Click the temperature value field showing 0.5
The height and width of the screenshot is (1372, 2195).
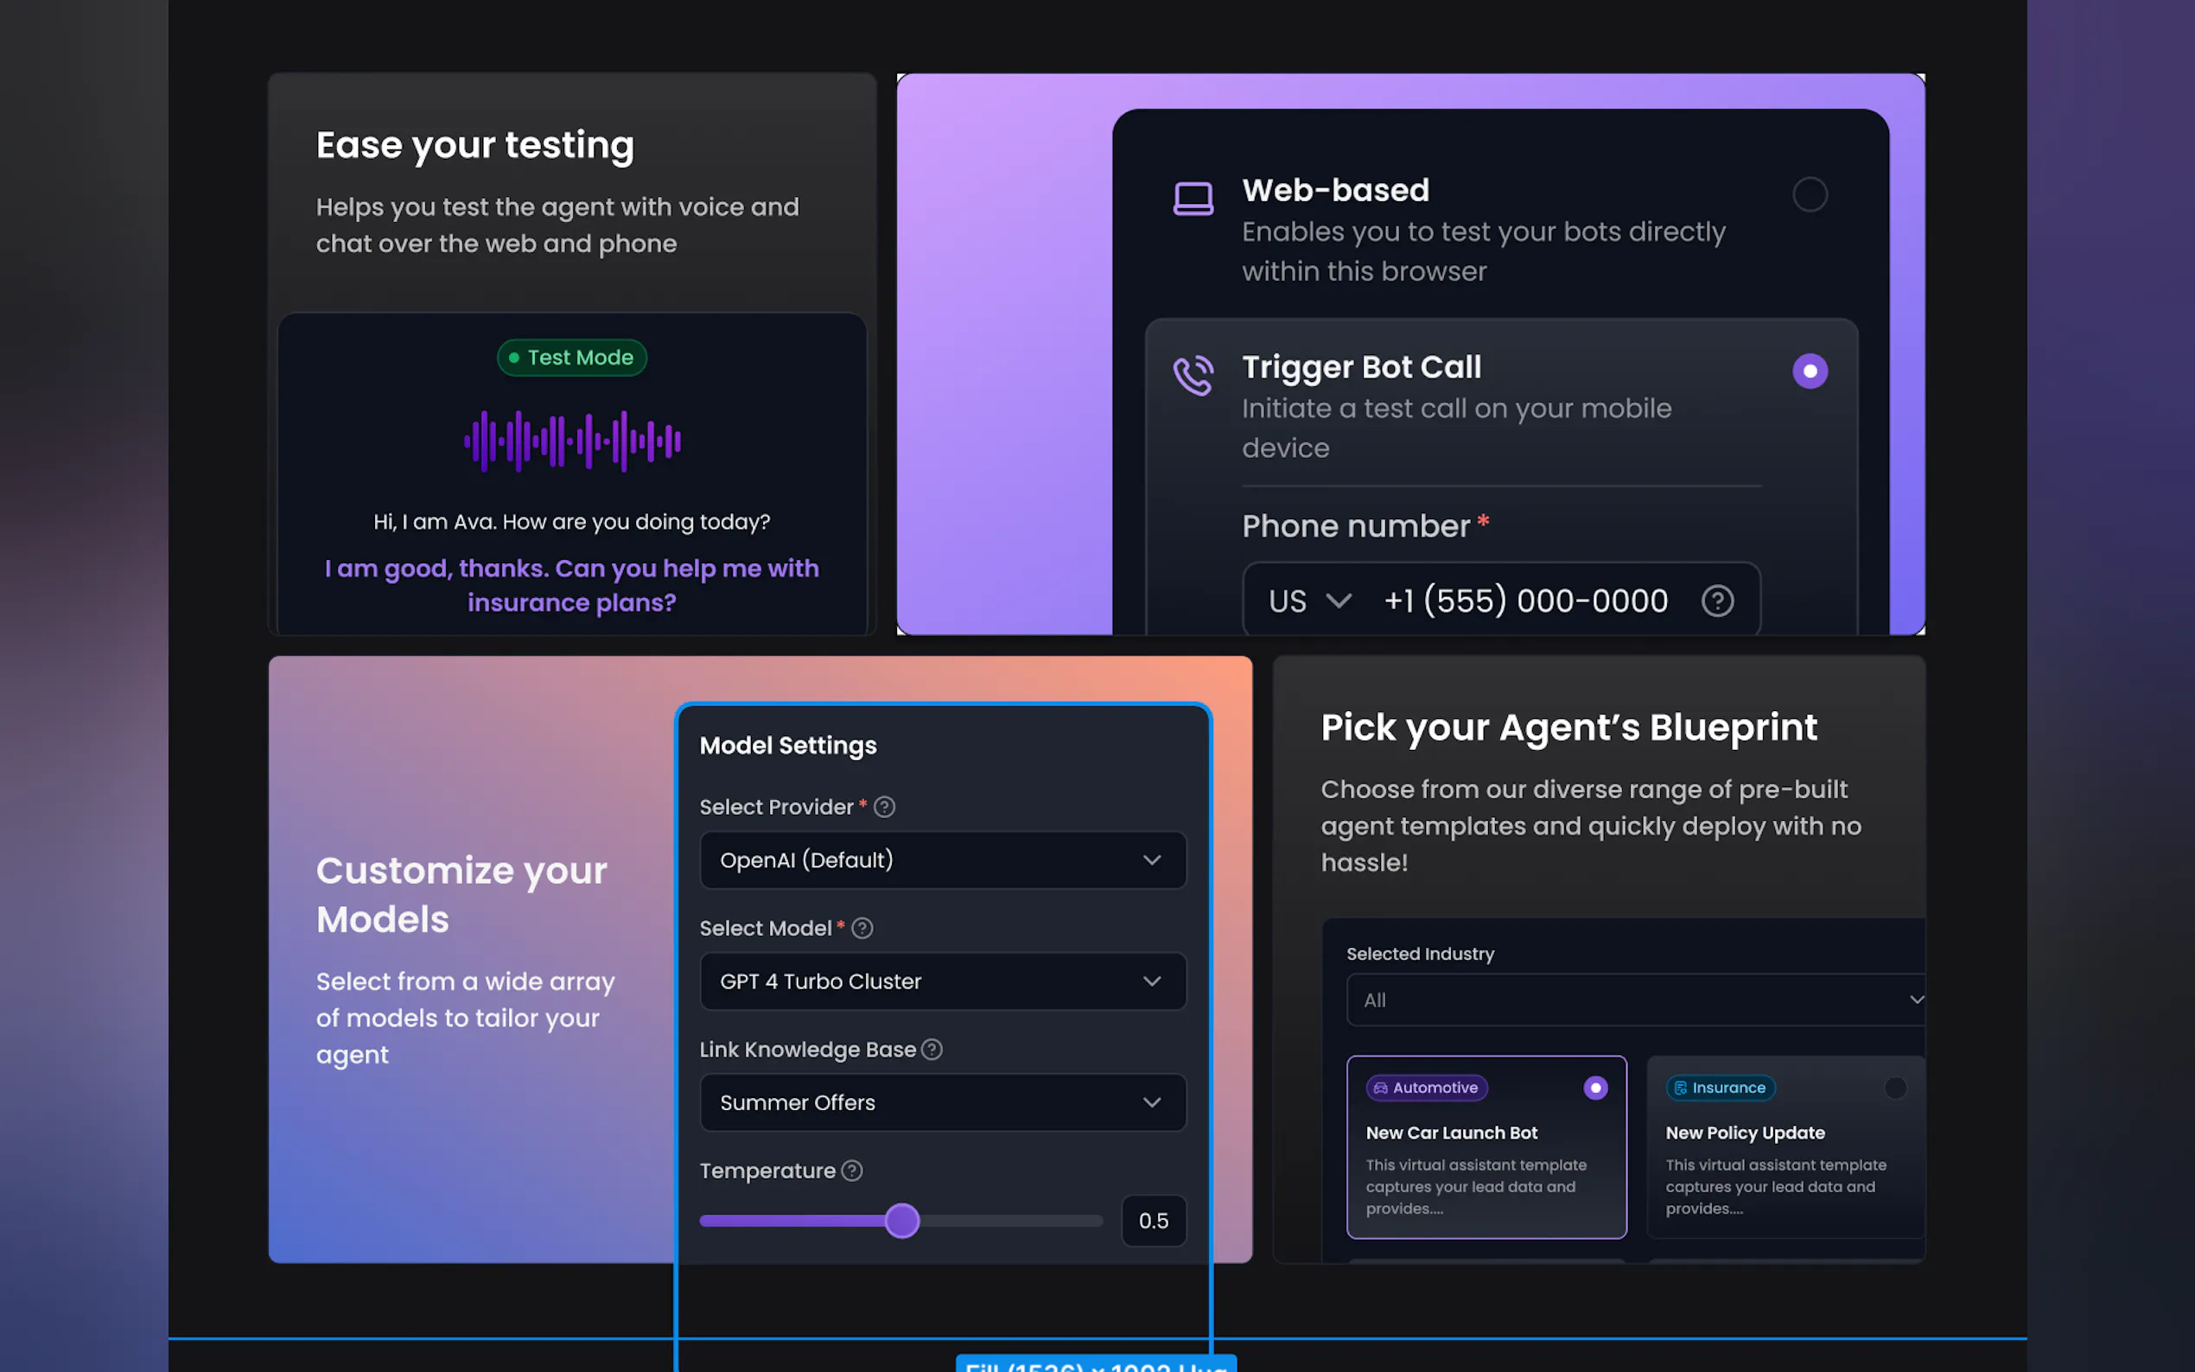point(1154,1222)
